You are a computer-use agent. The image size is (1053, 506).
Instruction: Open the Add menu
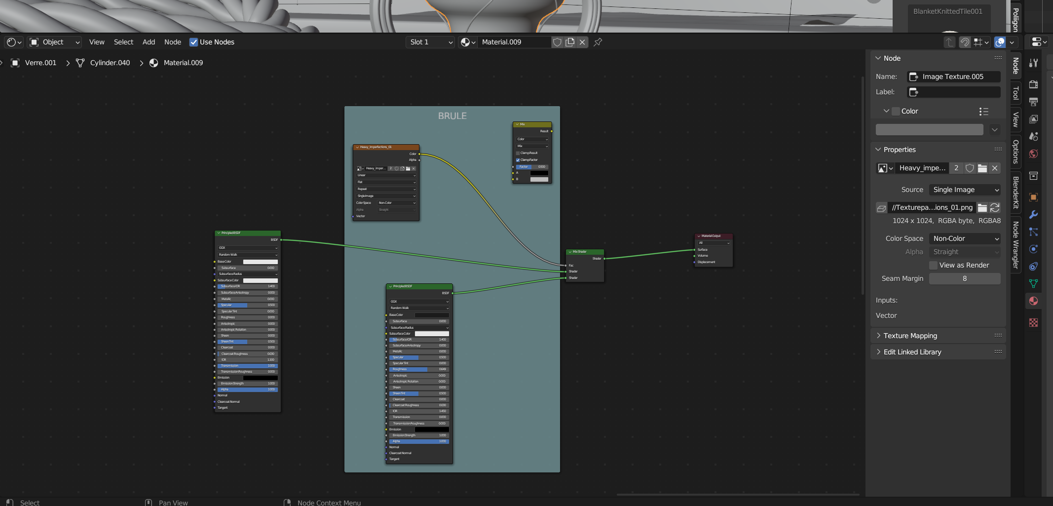pos(149,42)
